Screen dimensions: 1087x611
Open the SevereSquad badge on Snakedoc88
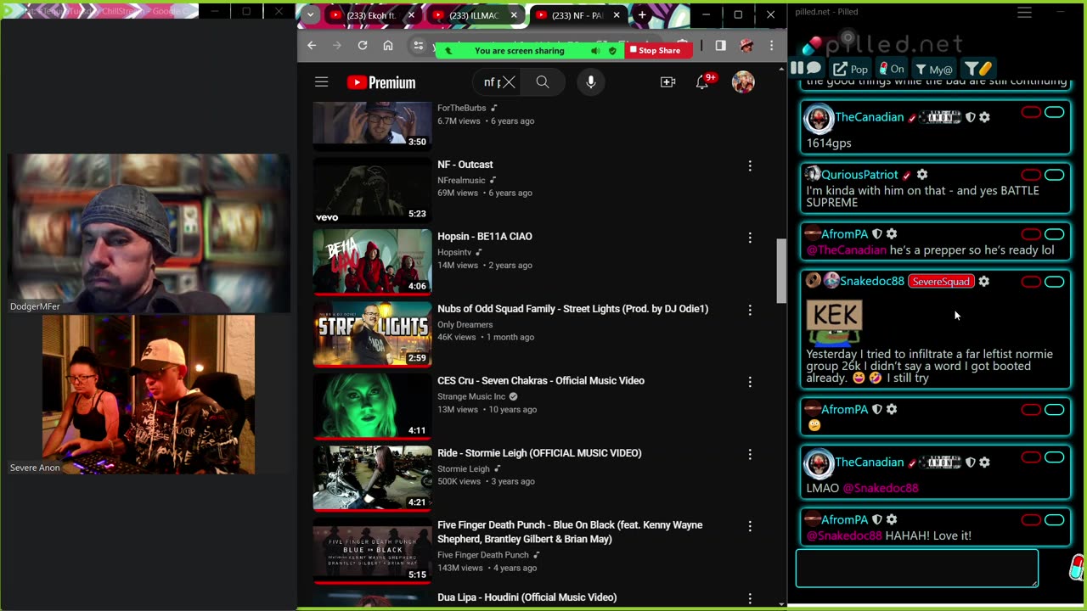point(940,281)
